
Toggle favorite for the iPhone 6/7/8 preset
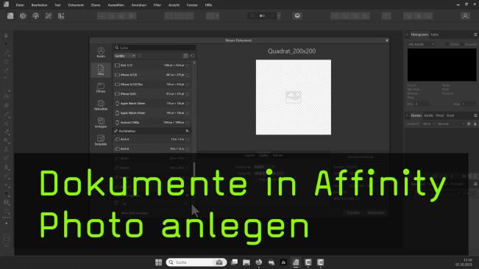pos(188,75)
